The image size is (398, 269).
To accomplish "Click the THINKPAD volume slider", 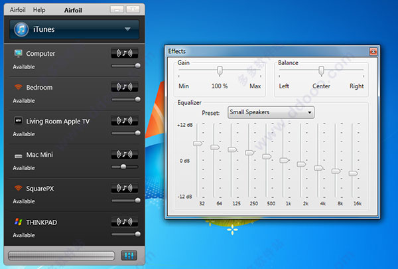I will pos(125,234).
